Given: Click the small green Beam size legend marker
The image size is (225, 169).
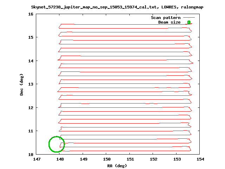Looking at the screenshot, I should tap(189, 22).
